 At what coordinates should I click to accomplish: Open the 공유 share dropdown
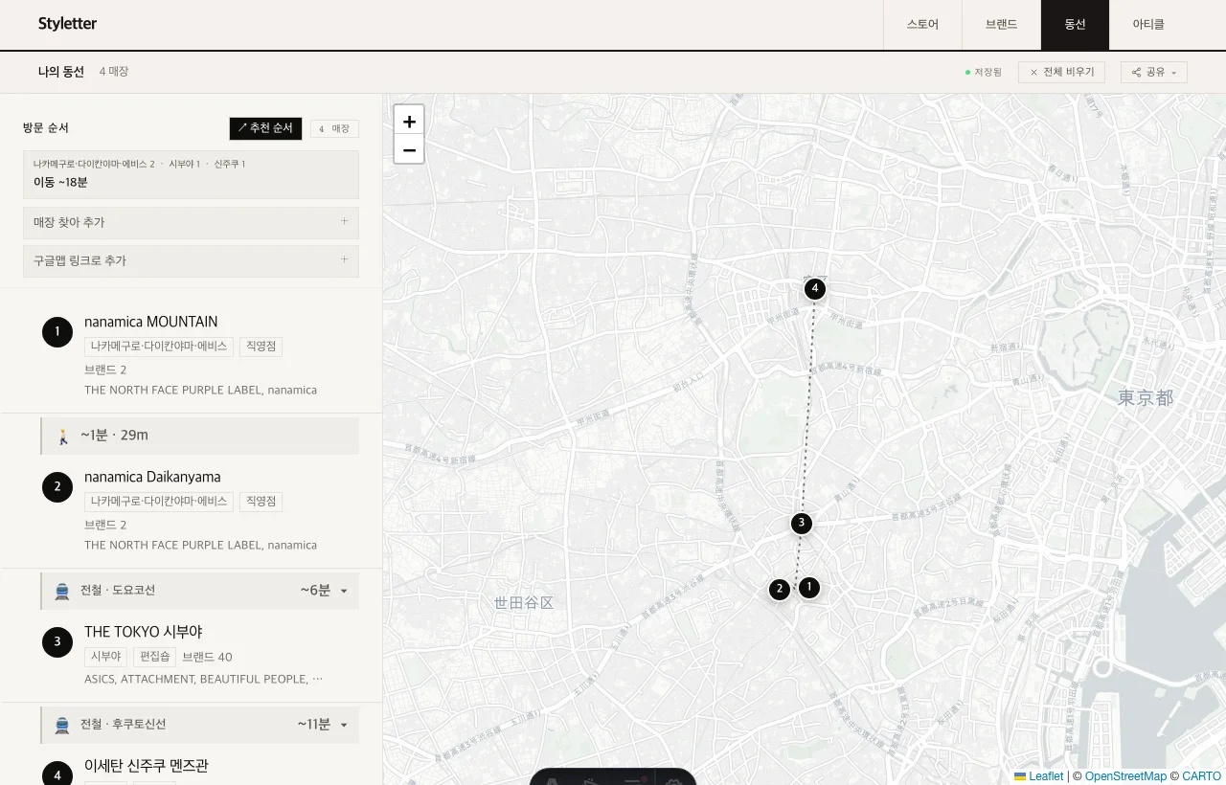point(1154,73)
